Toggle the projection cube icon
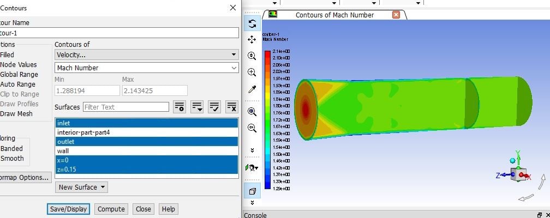Image resolution: width=550 pixels, height=218 pixels. point(252,191)
